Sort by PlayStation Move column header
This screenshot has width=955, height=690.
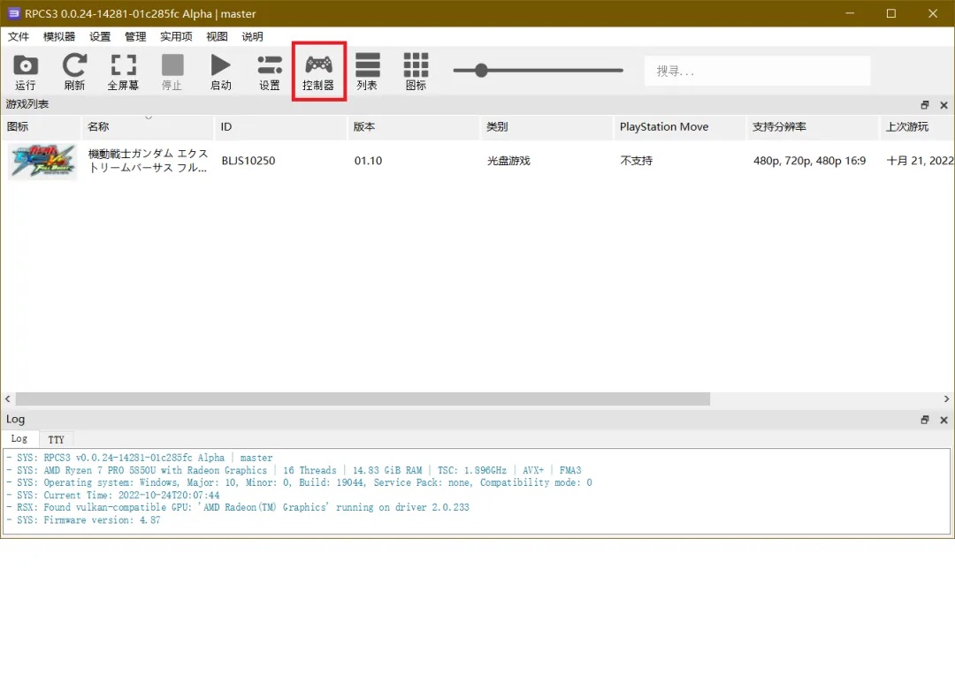pos(680,127)
